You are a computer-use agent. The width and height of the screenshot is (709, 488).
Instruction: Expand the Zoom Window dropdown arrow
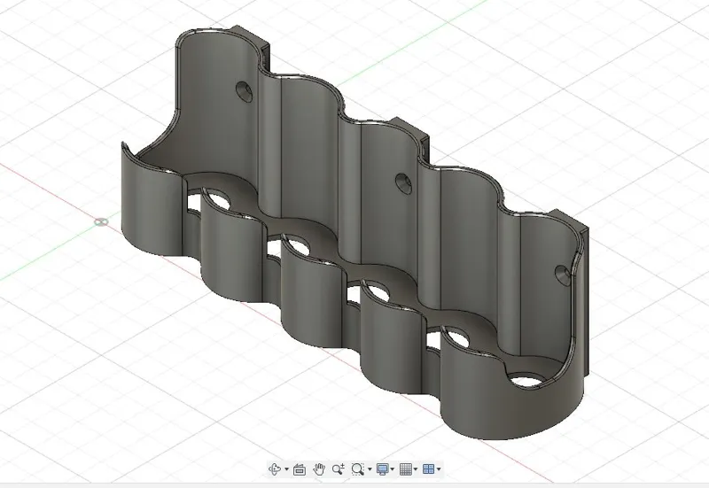coord(370,469)
